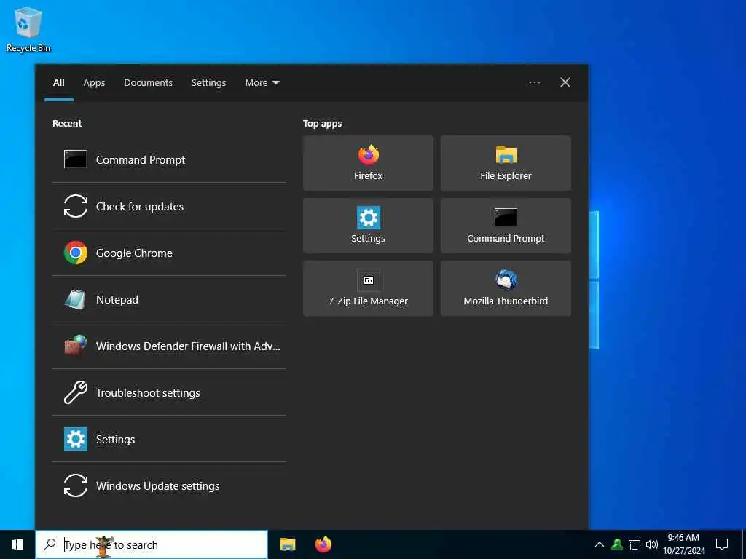Click the volume speaker tray icon
This screenshot has width=746, height=559.
pos(652,544)
